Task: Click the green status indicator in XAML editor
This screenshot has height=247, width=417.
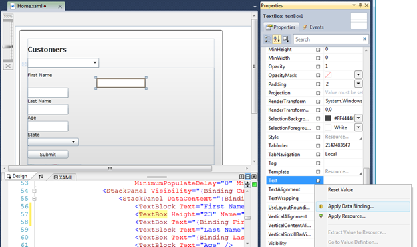Action: tap(254, 184)
